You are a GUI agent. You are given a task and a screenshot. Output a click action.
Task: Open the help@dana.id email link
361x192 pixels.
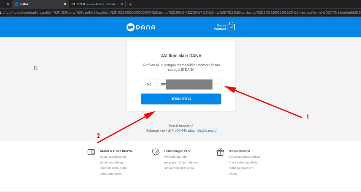pyautogui.click(x=206, y=130)
